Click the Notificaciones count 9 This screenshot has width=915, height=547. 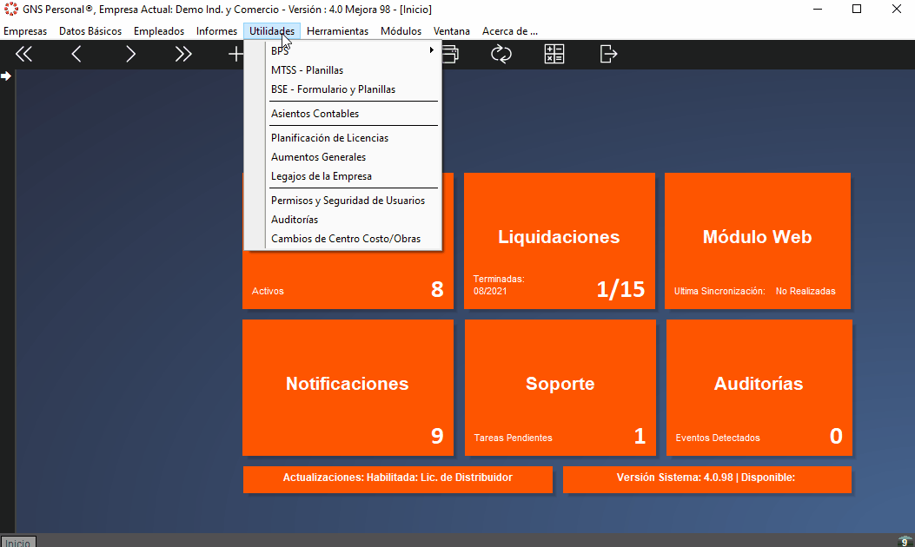[437, 436]
